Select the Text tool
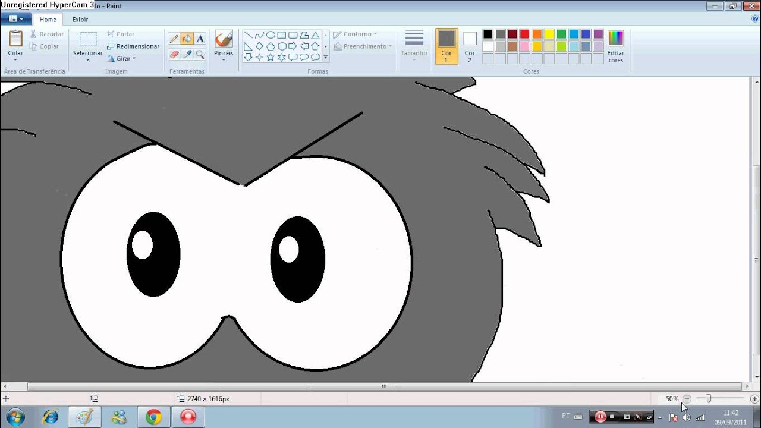This screenshot has width=761, height=428. click(200, 39)
